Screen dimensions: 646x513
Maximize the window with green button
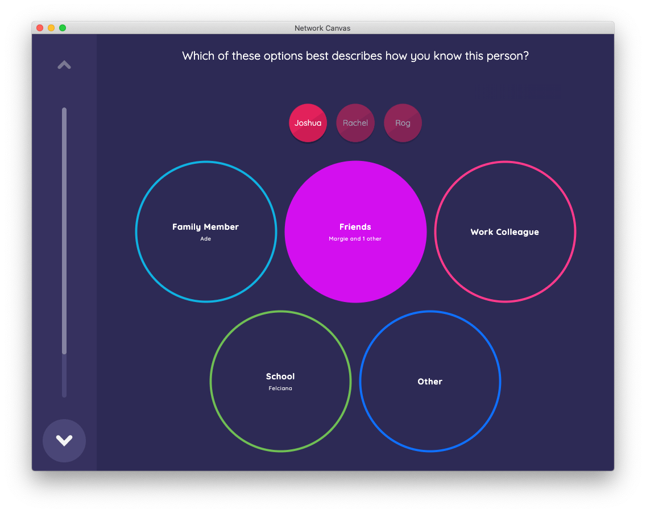[63, 28]
